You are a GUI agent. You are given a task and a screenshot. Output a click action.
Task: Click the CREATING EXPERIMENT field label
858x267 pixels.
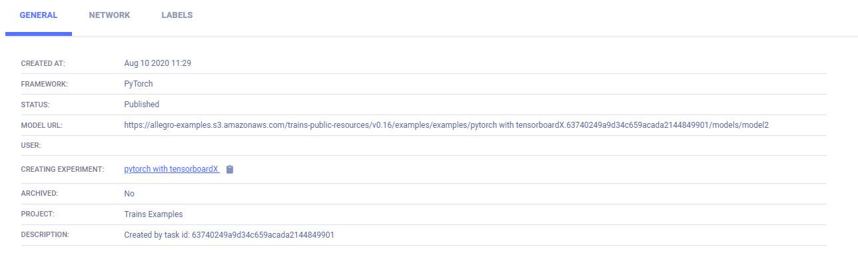63,170
